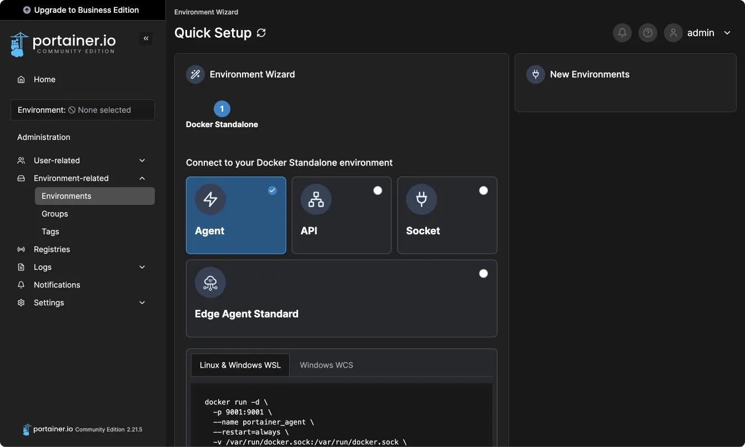Click the "--name portainer_agent \" line
Viewport: 745px width, 447px height.
pos(264,422)
